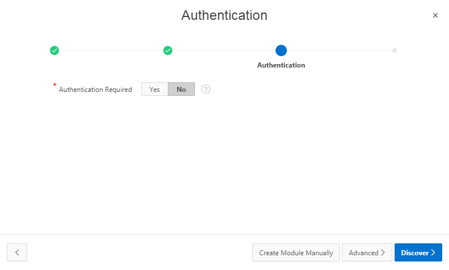Click the Authentication Required field label
The width and height of the screenshot is (449, 270).
95,90
